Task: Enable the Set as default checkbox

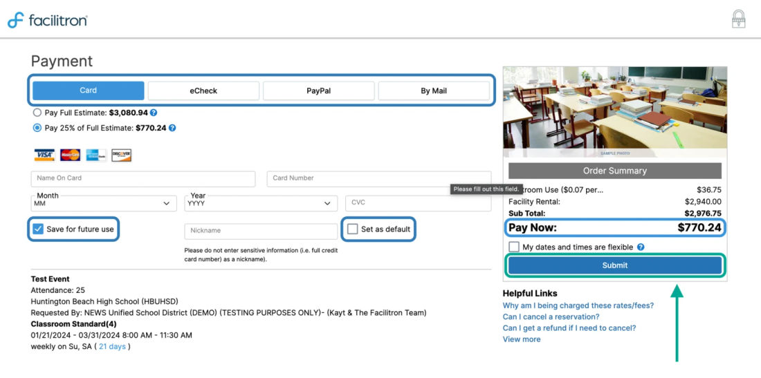Action: (353, 229)
